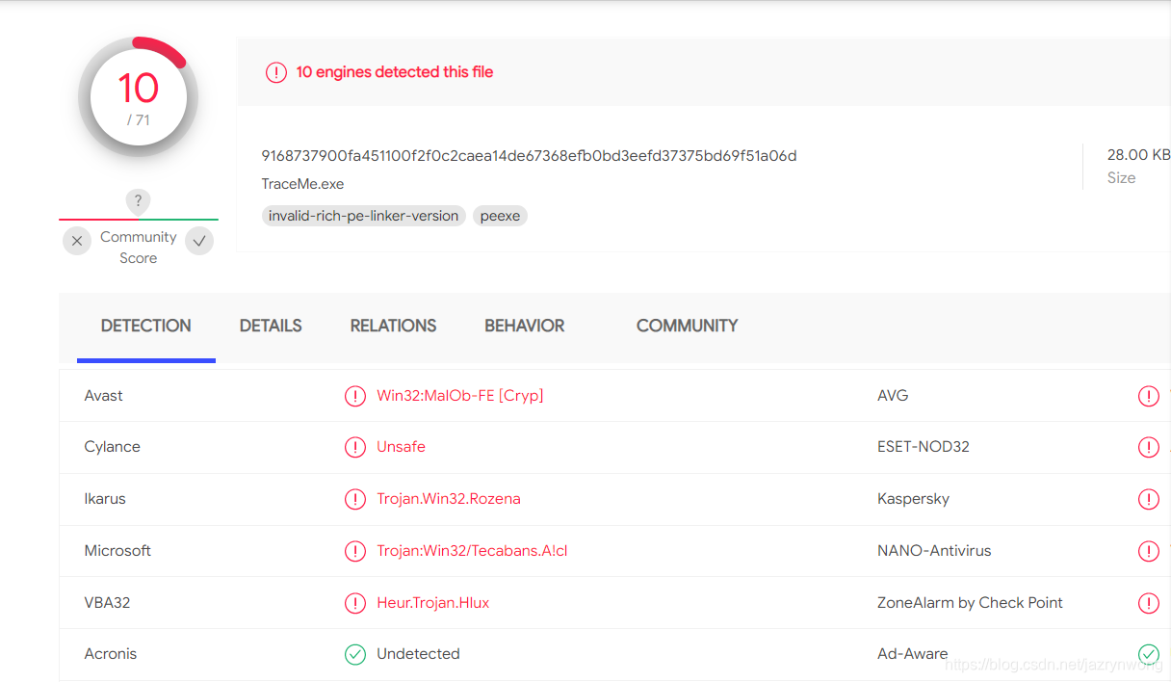
Task: Click the Acronis undetected green check icon
Action: pyautogui.click(x=355, y=654)
